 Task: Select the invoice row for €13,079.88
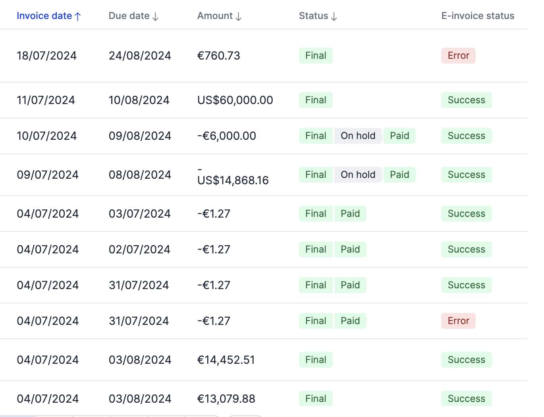coord(226,399)
